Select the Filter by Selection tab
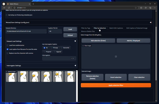This screenshot has height=104, width=159. click(x=100, y=28)
